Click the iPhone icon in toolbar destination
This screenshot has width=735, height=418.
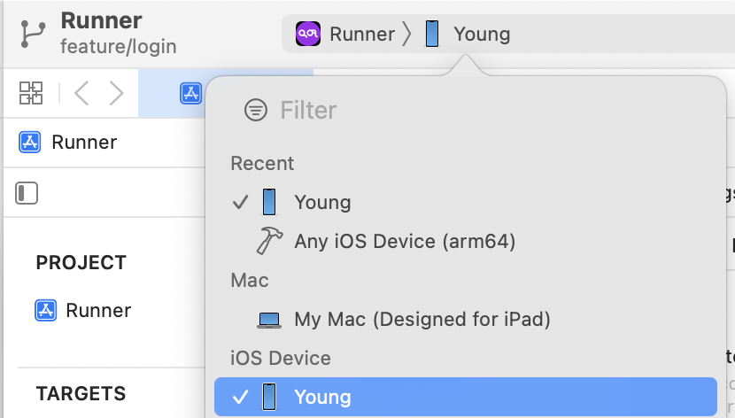(x=432, y=34)
